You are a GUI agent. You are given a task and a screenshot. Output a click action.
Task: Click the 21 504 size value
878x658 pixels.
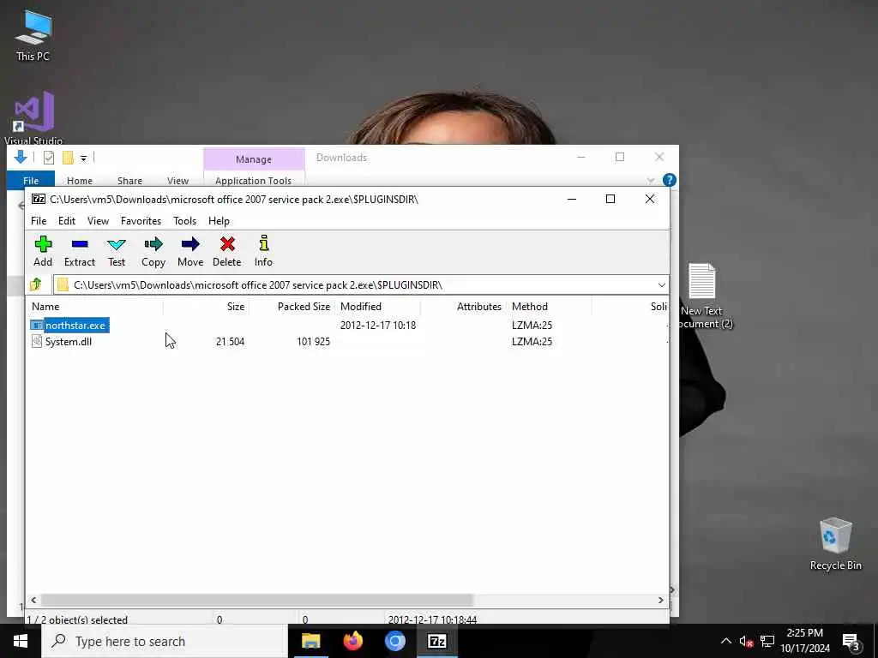(x=230, y=341)
